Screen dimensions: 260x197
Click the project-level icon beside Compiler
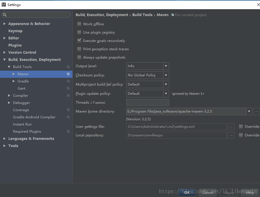click(x=68, y=96)
